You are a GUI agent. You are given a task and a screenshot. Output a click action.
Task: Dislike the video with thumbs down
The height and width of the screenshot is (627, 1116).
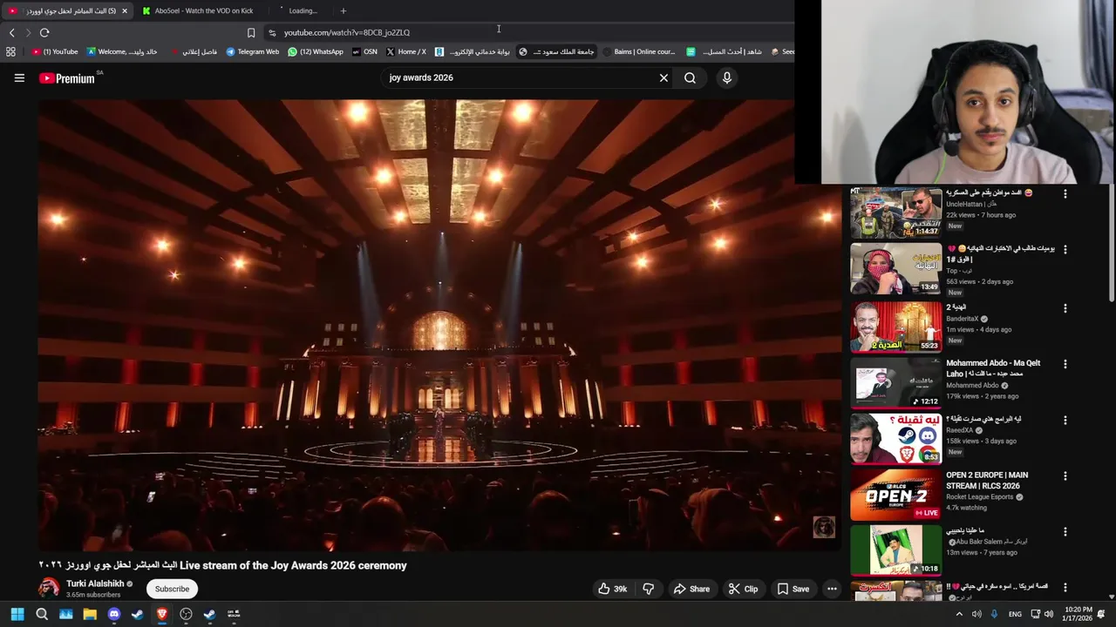point(648,589)
